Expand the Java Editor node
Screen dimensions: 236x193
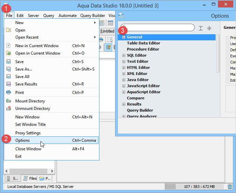(124, 80)
